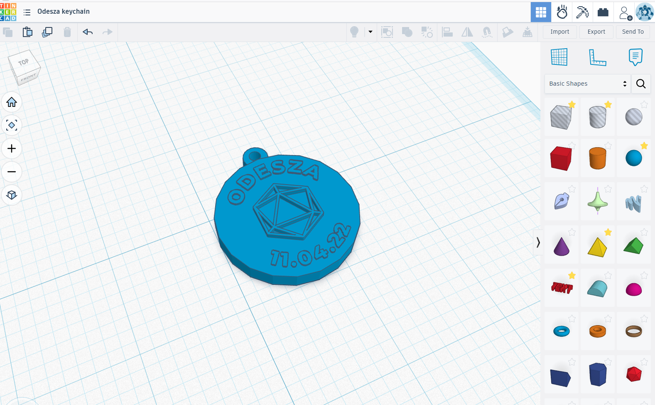Image resolution: width=655 pixels, height=405 pixels.
Task: Toggle the Cruise magnet tool
Action: coord(487,32)
